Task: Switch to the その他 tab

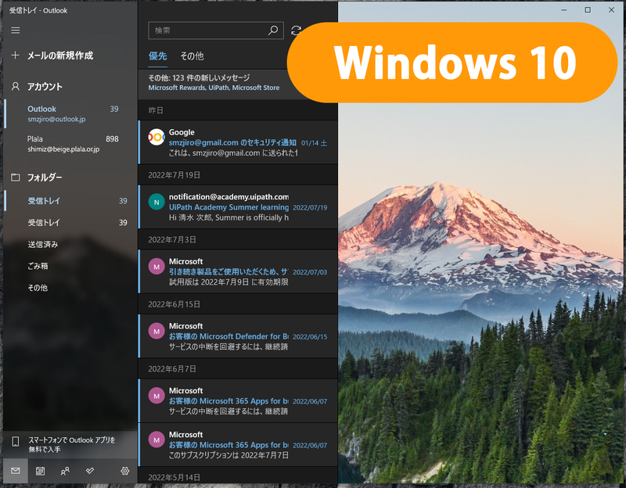Action: pyautogui.click(x=192, y=56)
